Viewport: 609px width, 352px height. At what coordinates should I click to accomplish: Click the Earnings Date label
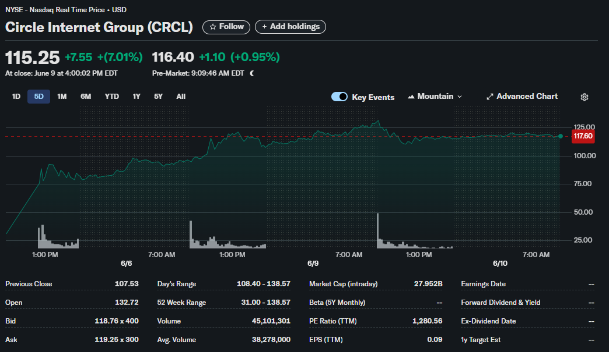click(483, 284)
